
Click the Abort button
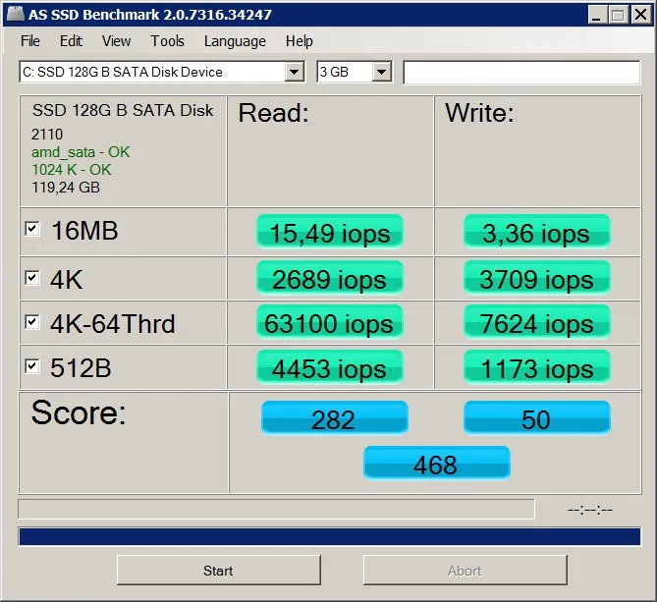pyautogui.click(x=465, y=571)
